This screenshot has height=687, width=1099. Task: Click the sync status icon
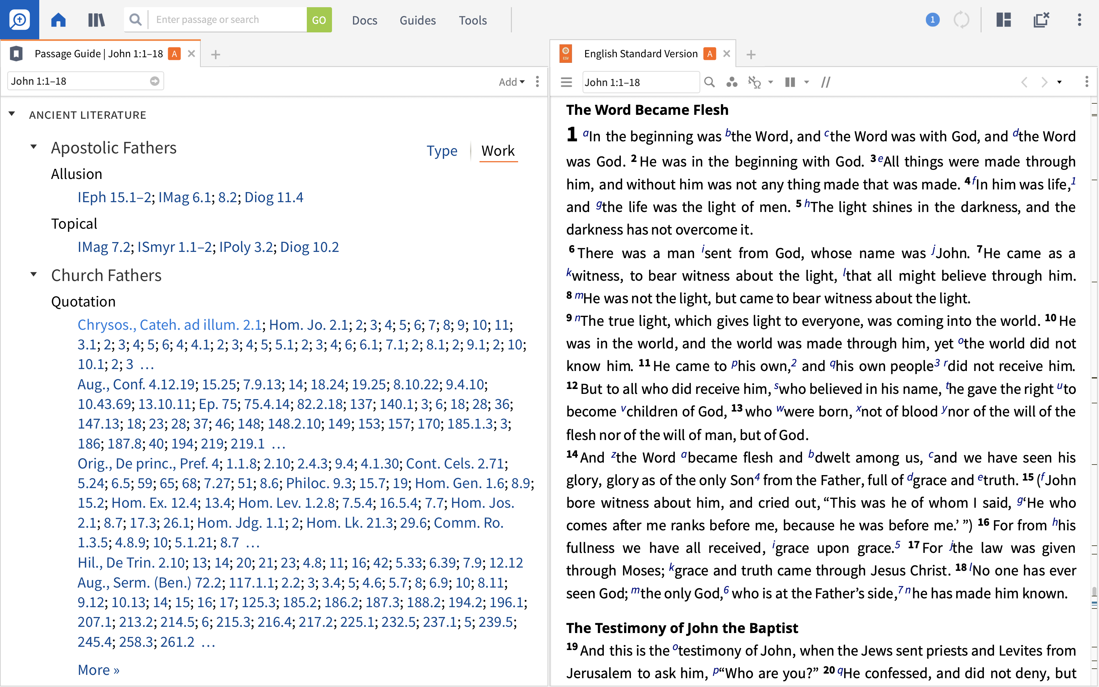961,20
